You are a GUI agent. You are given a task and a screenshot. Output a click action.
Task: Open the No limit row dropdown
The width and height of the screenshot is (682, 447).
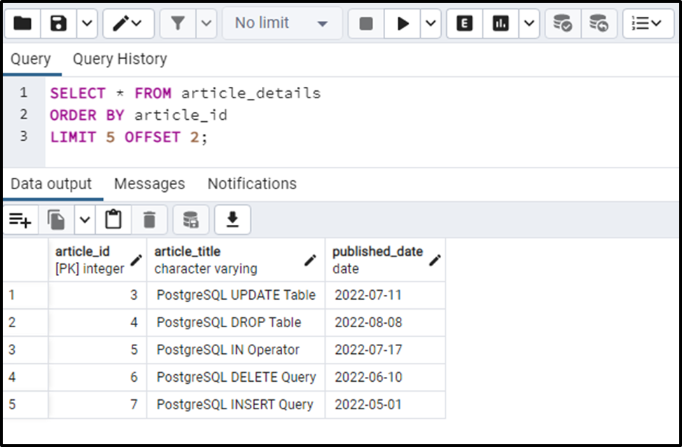click(x=280, y=23)
